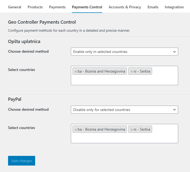Switch to the General tab
This screenshot has width=190, height=172.
click(14, 7)
